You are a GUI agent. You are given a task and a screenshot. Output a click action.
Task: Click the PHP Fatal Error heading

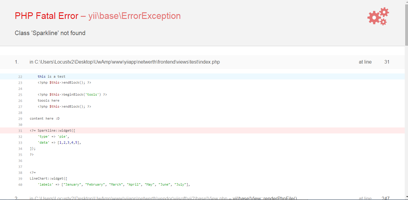(47, 16)
